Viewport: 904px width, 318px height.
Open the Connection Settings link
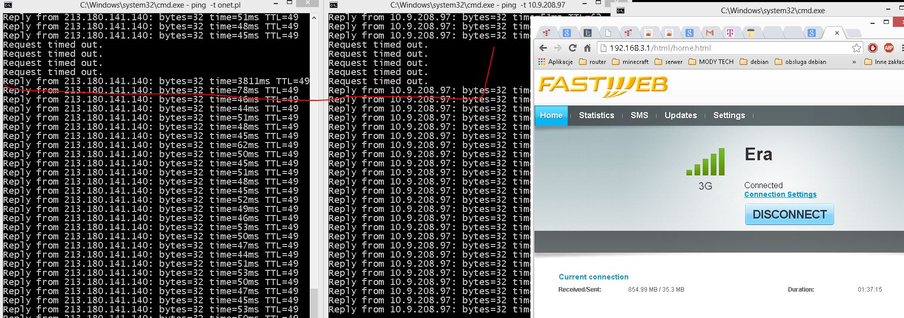pyautogui.click(x=780, y=195)
